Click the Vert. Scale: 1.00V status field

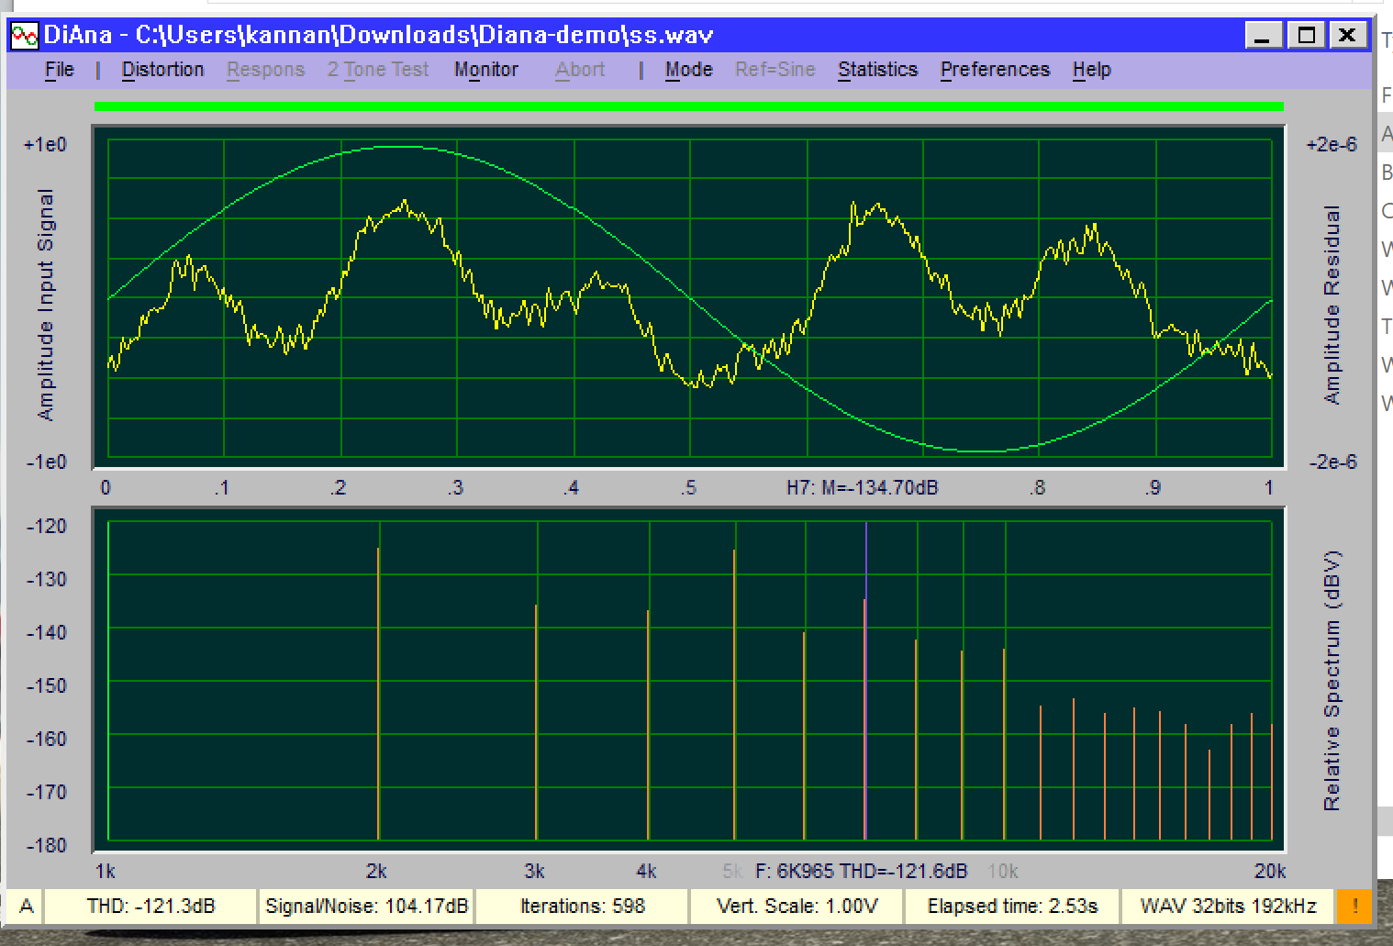[x=797, y=907]
